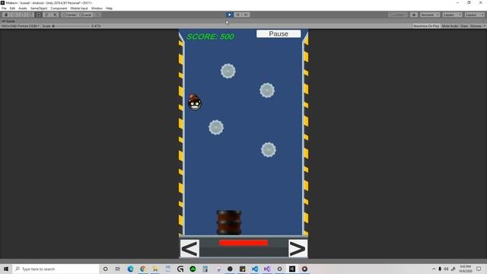Expand the Layout dropdown
The width and height of the screenshot is (487, 274).
[474, 14]
